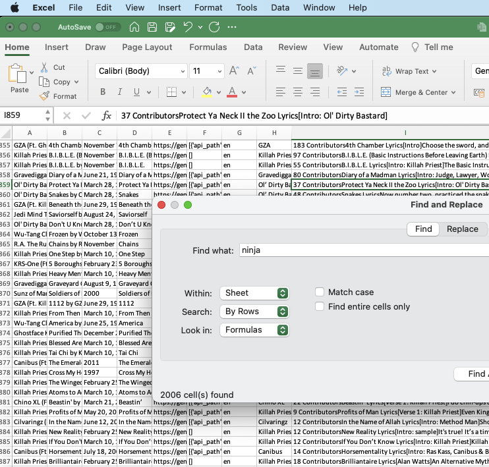
Task: Open the Review ribbon tab
Action: pyautogui.click(x=293, y=47)
